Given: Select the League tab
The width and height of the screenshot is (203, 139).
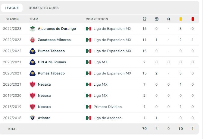Looking at the screenshot, I should 12,8.
